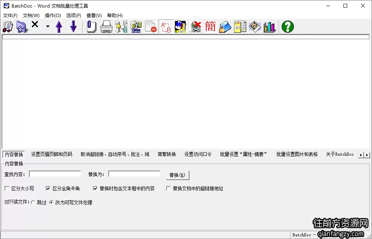Switch to 批量设置“属性-摘要” tab
Image resolution: width=372 pixels, height=239 pixels.
click(x=244, y=154)
